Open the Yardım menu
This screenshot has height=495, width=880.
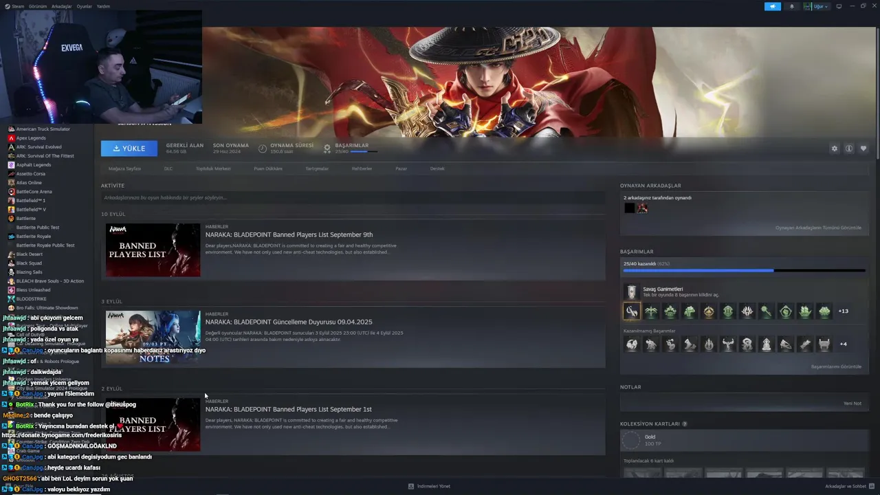click(x=103, y=6)
